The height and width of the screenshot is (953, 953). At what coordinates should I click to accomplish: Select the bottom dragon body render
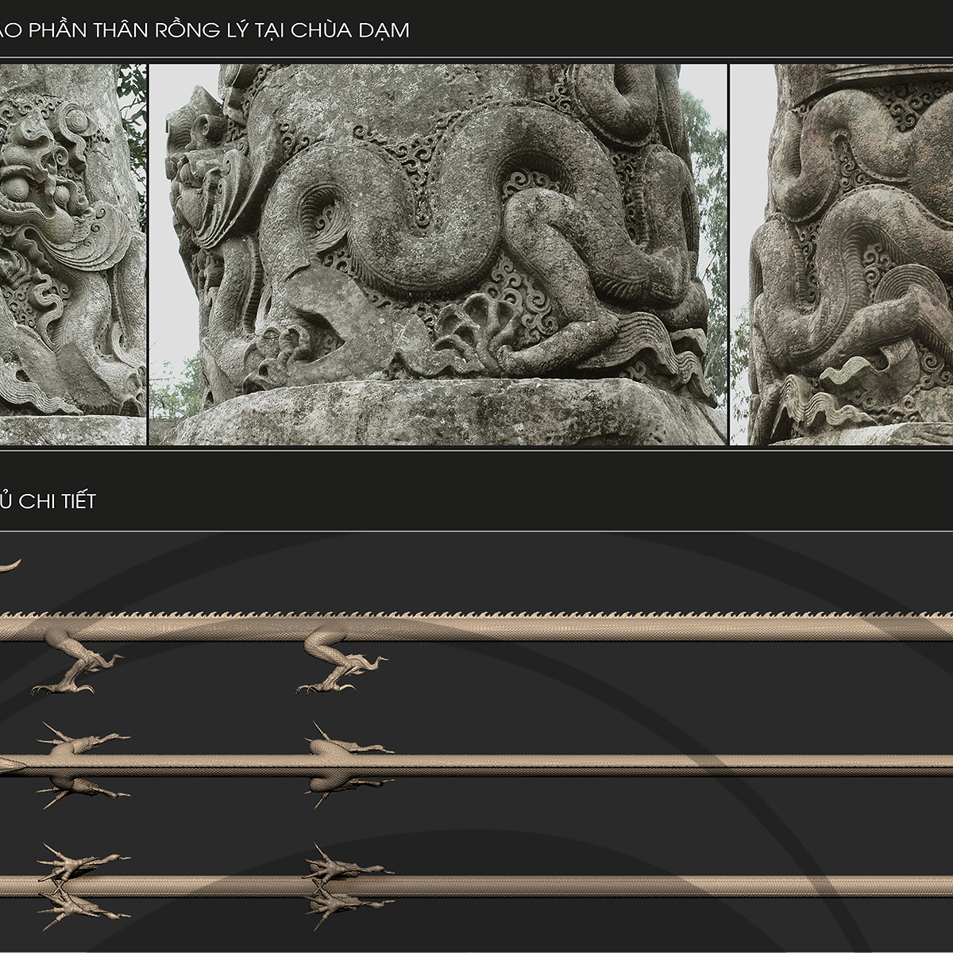tap(476, 886)
